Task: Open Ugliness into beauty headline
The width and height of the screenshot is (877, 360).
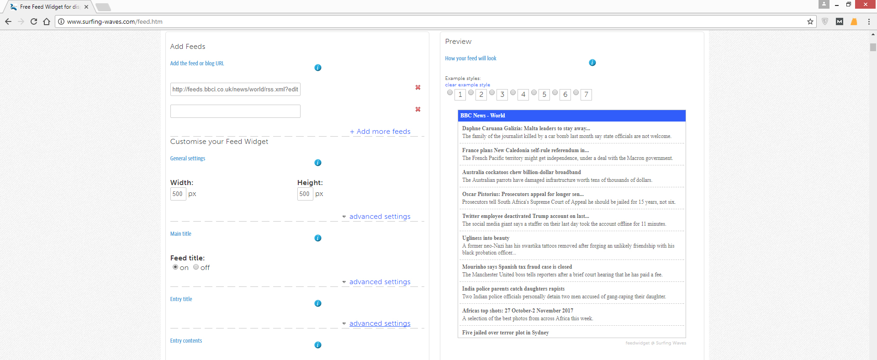Action: click(x=486, y=238)
